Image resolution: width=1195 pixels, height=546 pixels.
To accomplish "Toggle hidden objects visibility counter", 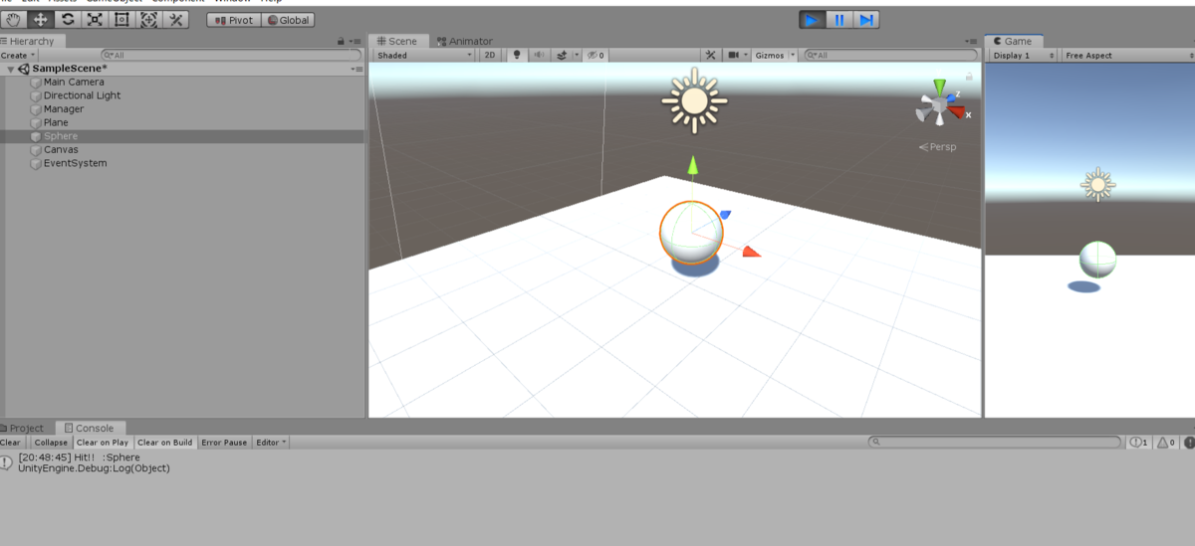I will tap(596, 56).
